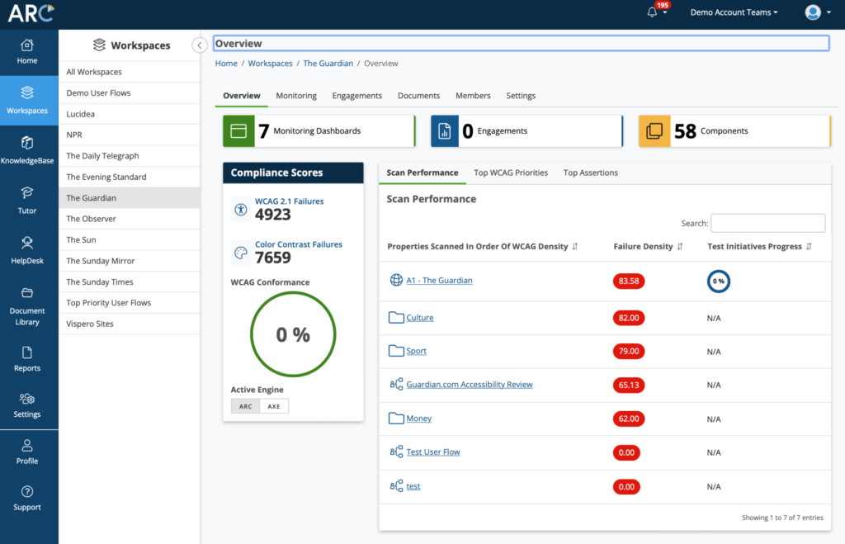Screen dimensions: 845x544
Task: Open the Demo Account Teams dropdown
Action: [733, 12]
